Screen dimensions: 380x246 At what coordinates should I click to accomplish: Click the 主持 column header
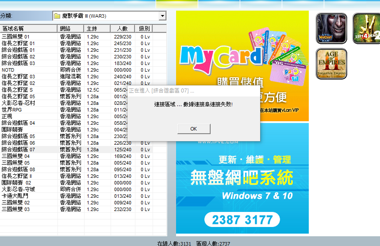coord(97,28)
